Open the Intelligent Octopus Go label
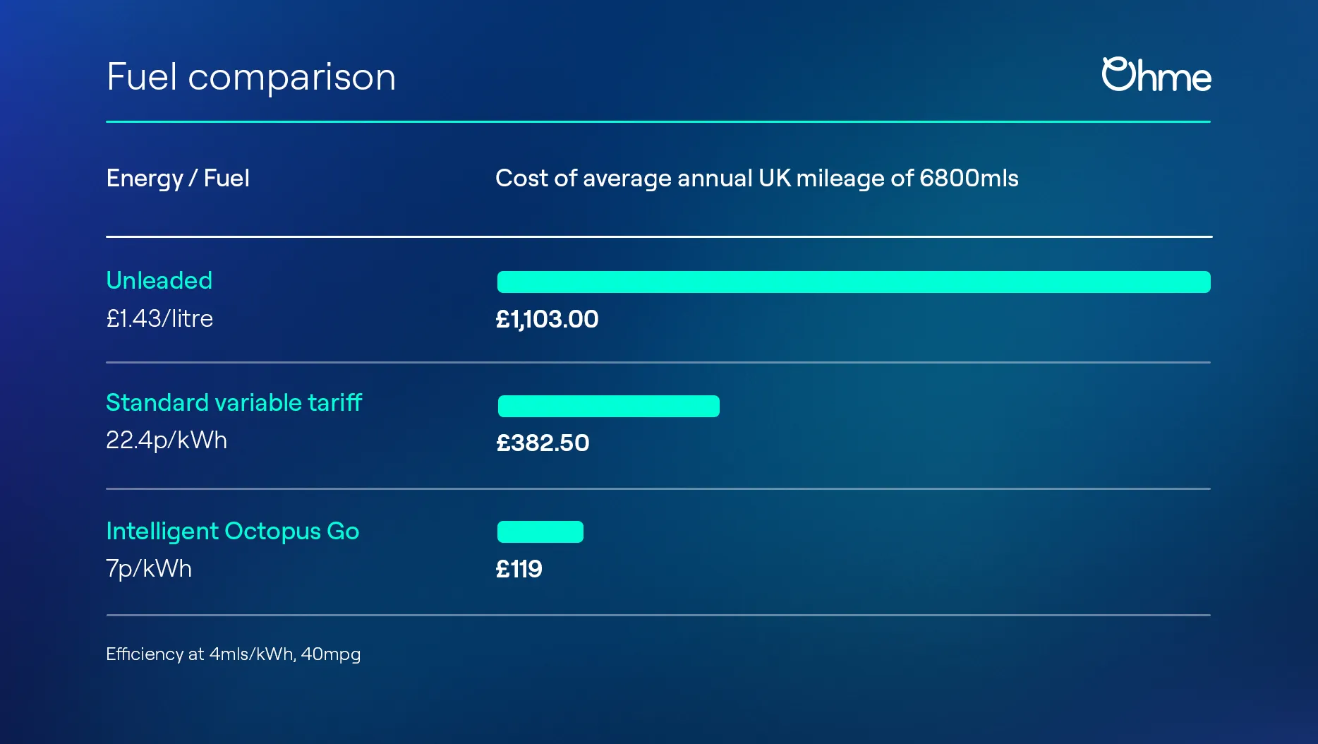Viewport: 1318px width, 744px height. coord(232,531)
